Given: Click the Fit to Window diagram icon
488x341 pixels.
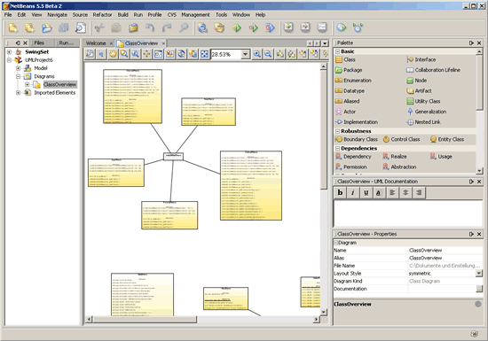Looking at the screenshot, I should (x=204, y=54).
